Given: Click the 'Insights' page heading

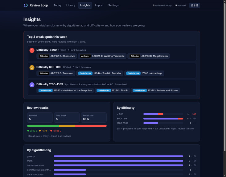Looking at the screenshot, I should 32,19.
